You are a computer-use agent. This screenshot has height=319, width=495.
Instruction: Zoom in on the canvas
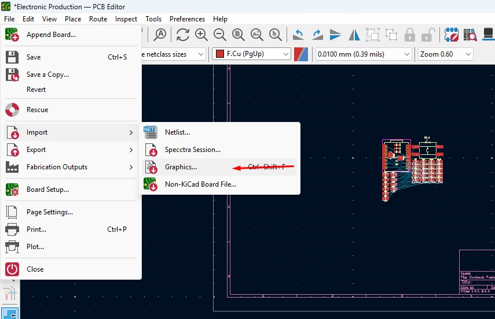click(x=201, y=34)
